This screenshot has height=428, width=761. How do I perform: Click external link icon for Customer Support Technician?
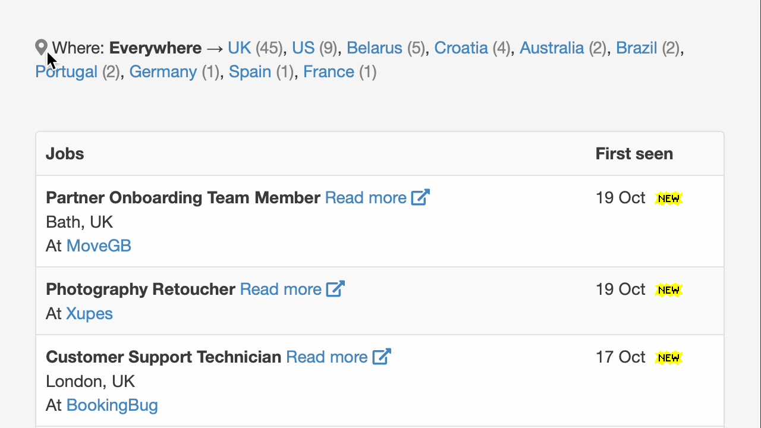tap(382, 357)
